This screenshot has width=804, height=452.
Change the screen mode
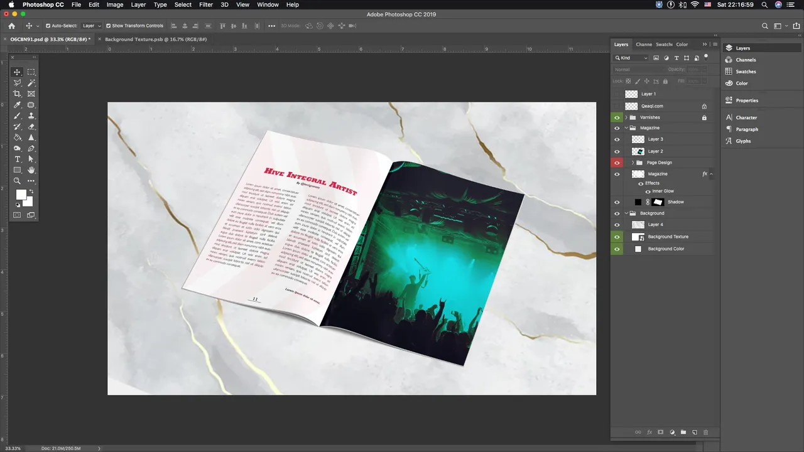click(x=31, y=215)
